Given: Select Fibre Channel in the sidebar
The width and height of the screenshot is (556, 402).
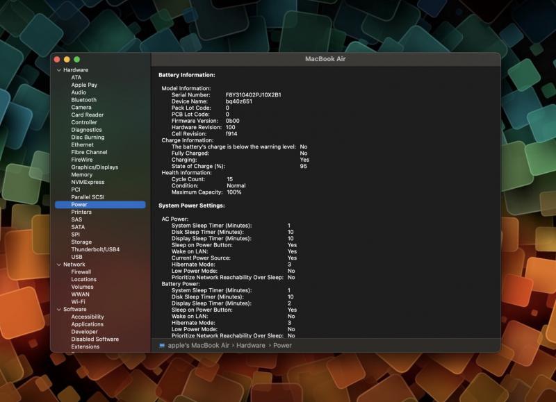Looking at the screenshot, I should point(89,152).
